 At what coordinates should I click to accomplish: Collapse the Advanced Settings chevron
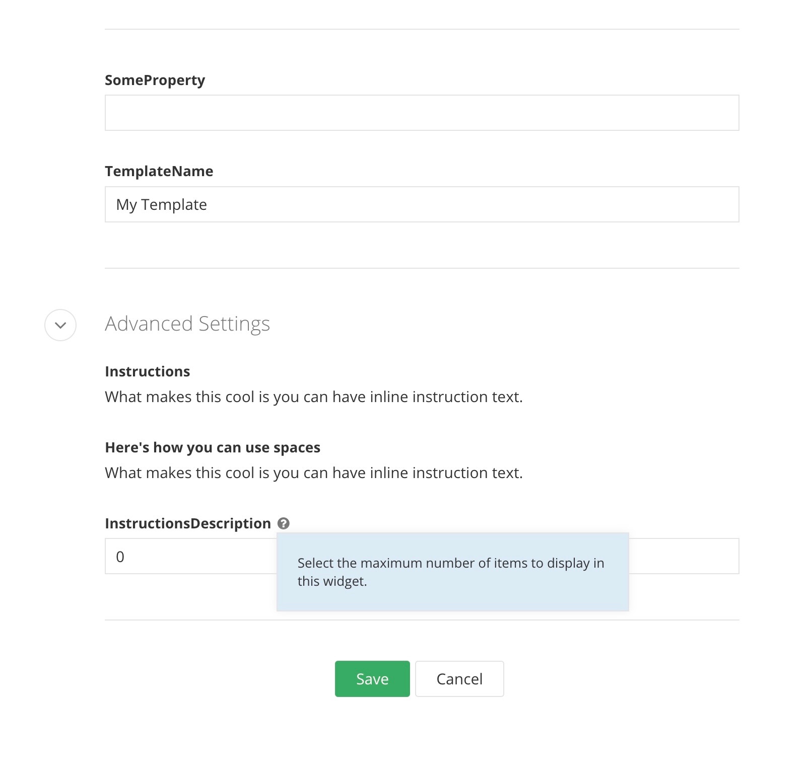tap(60, 325)
